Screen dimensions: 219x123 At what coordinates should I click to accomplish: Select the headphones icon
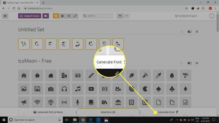pyautogui.click(x=64, y=89)
